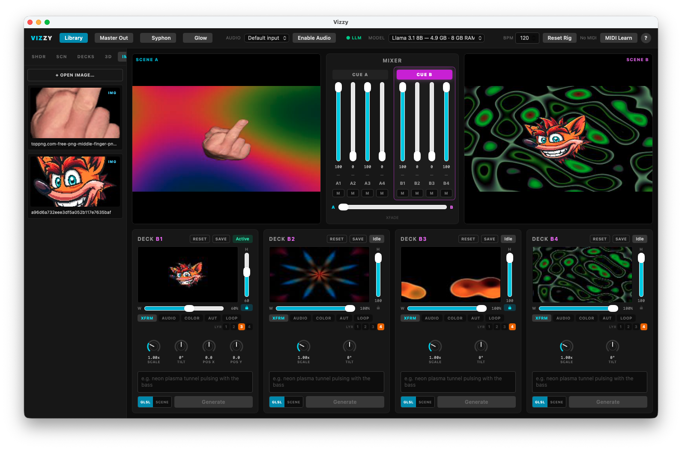
Task: Mute mixer channel B2
Action: (x=417, y=193)
